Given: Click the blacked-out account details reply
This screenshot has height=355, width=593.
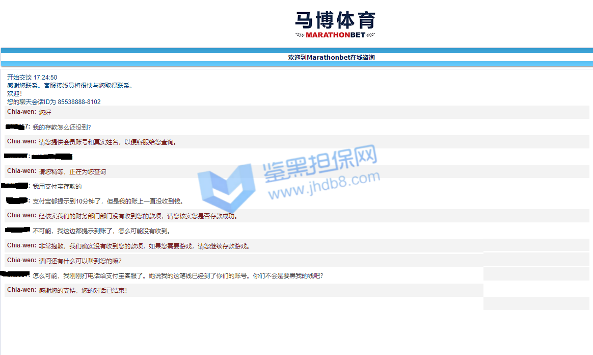Looking at the screenshot, I should point(51,156).
